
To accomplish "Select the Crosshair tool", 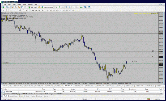I will [6, 10].
